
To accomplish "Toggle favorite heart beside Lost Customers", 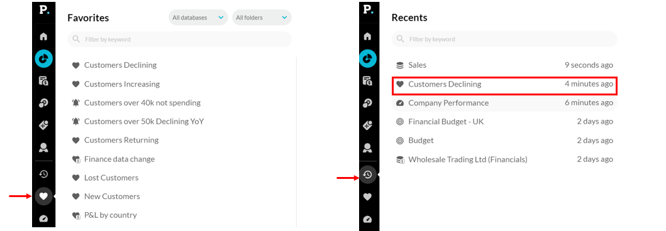I will click(x=75, y=178).
